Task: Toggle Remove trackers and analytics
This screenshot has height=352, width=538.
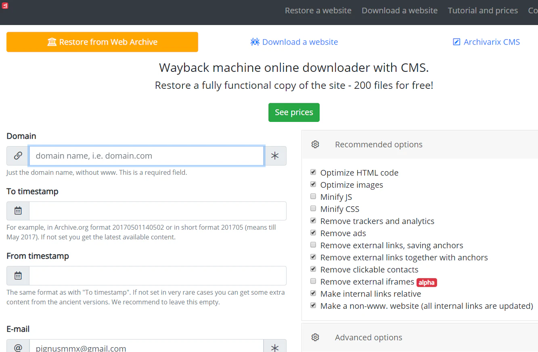Action: tap(313, 221)
